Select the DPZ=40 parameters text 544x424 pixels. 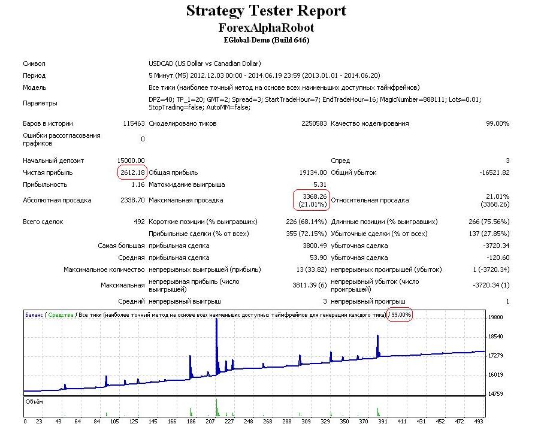coord(315,104)
